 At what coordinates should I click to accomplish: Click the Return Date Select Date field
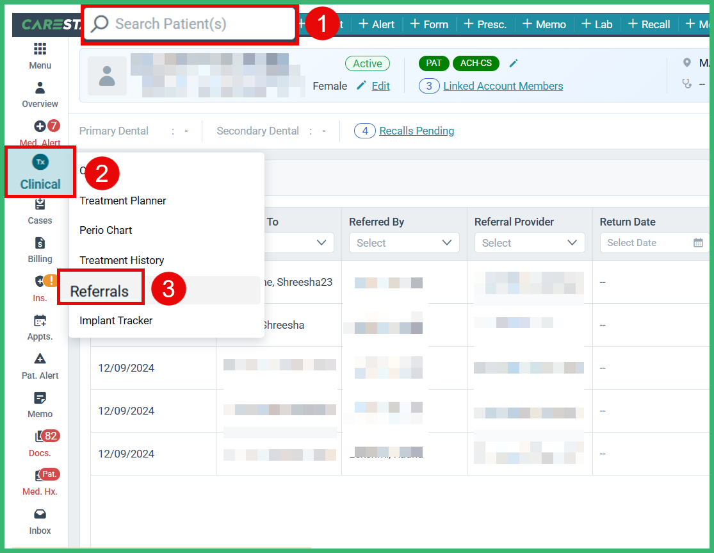click(x=655, y=243)
